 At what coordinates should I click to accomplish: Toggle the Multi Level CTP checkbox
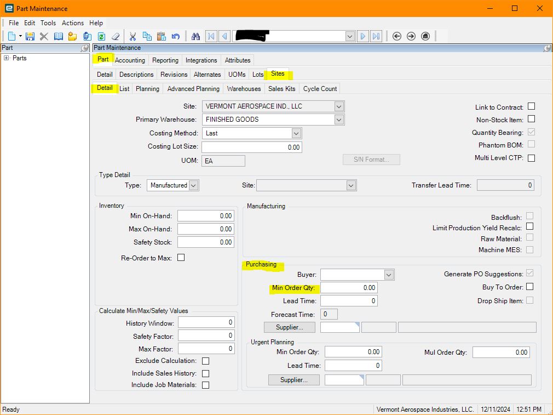[x=531, y=158]
